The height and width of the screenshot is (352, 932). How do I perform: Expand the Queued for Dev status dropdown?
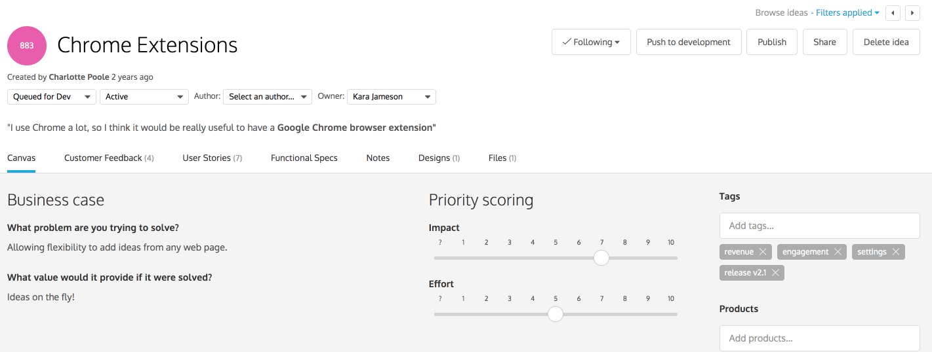[x=52, y=97]
